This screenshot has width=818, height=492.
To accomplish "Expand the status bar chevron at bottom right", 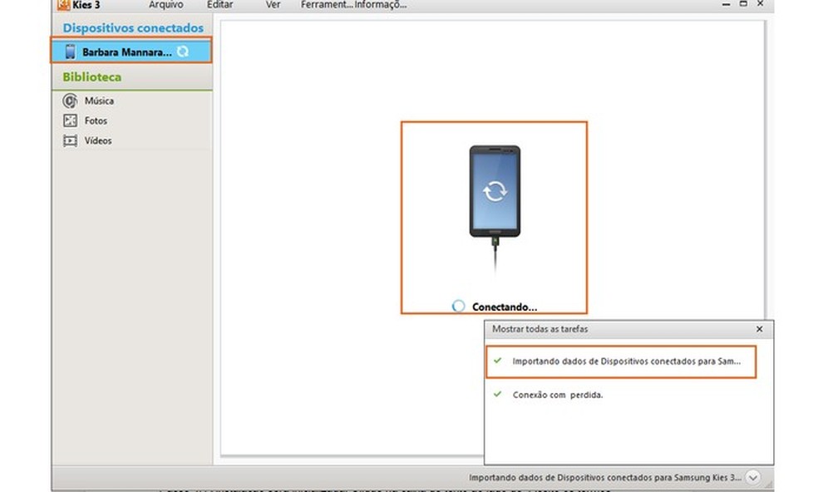I will tap(752, 477).
